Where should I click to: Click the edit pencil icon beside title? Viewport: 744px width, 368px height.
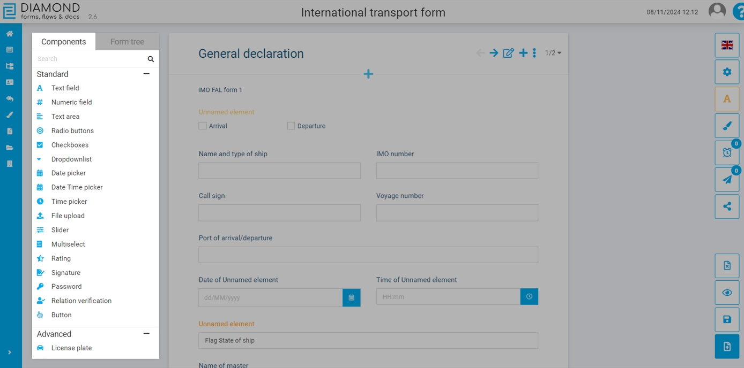click(x=508, y=53)
